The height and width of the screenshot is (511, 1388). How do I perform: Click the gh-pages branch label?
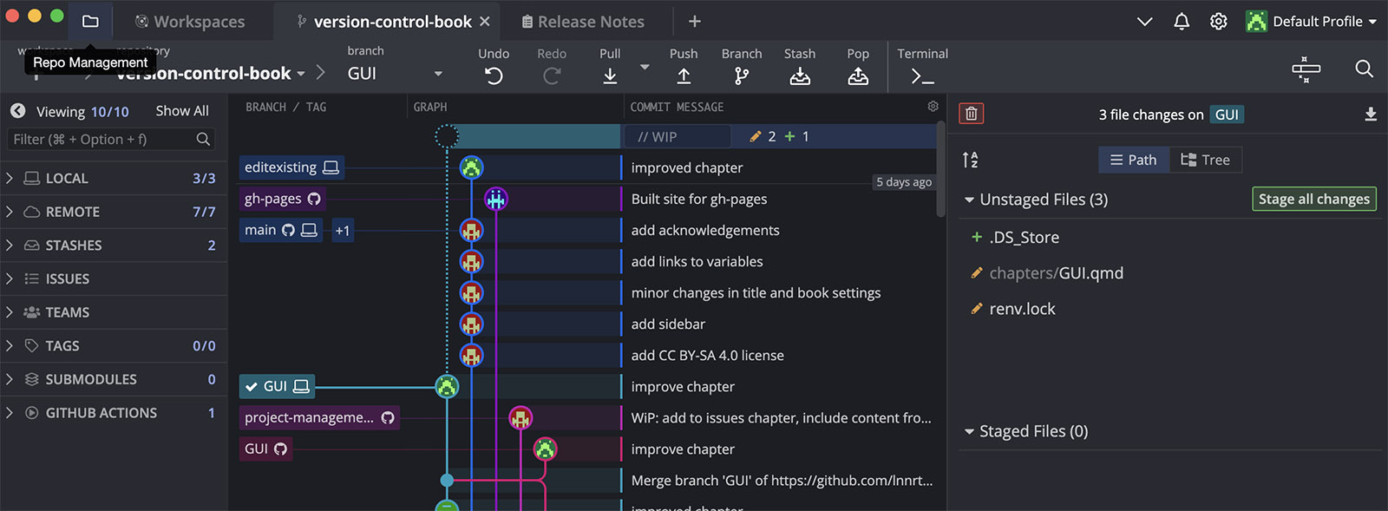283,199
